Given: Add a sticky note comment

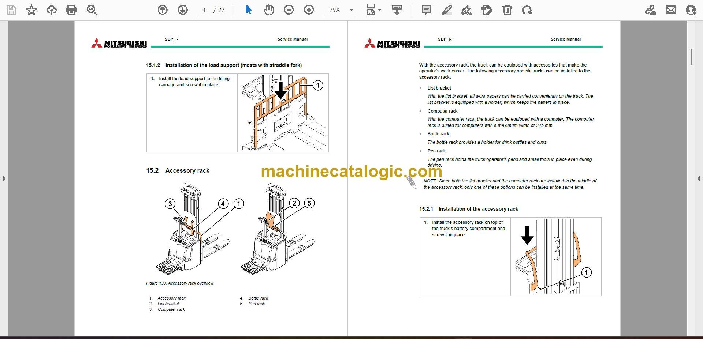Looking at the screenshot, I should click(427, 10).
